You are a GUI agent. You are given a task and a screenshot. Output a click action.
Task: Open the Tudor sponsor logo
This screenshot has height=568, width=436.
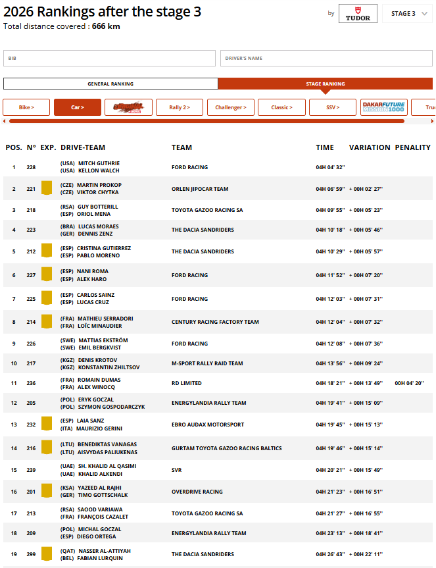(x=358, y=14)
